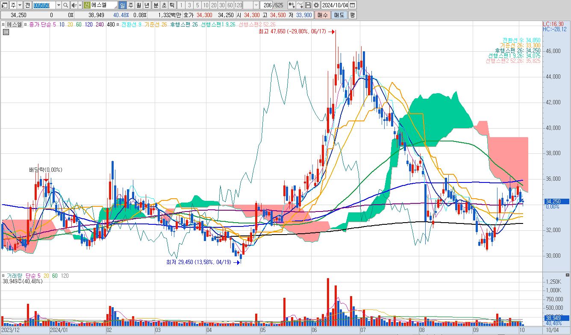Click the close box on volume panel

pyautogui.click(x=567, y=275)
